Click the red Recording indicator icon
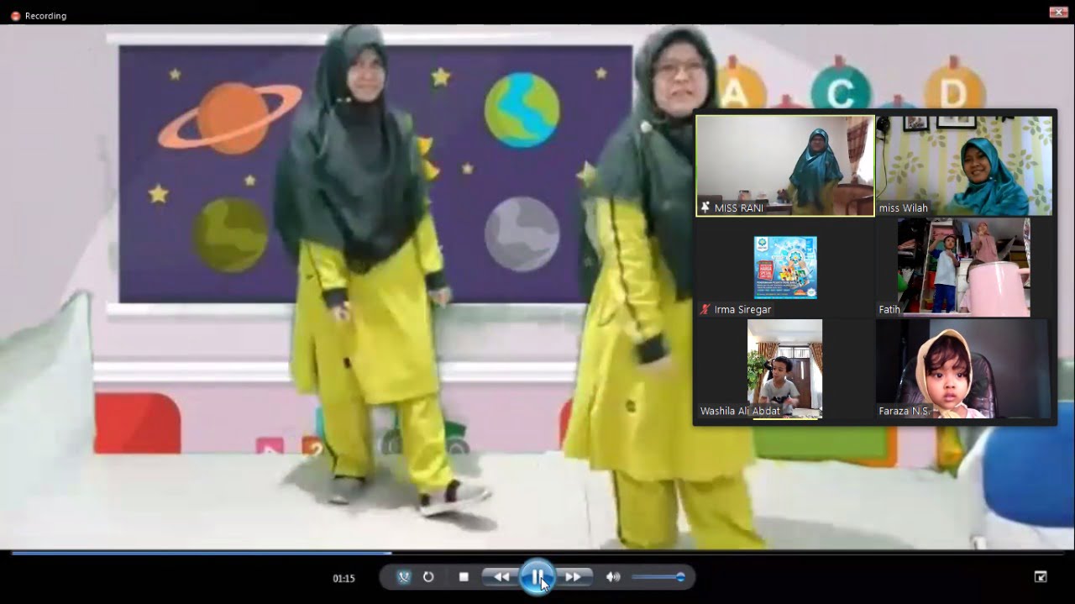The image size is (1075, 604). coord(15,16)
